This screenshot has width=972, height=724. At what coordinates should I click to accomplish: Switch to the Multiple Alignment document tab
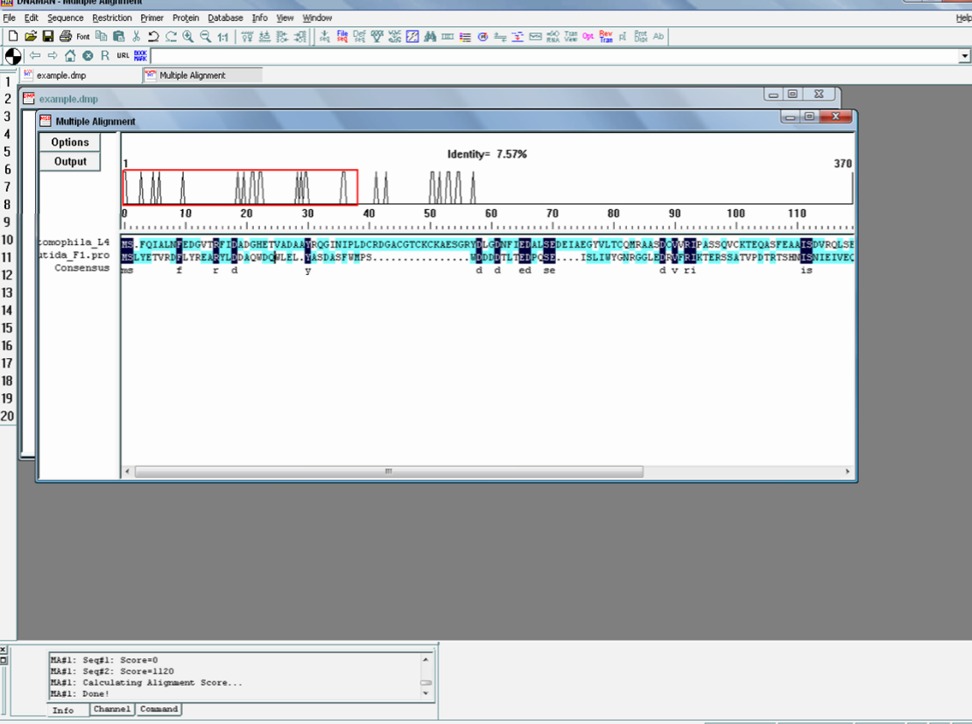pyautogui.click(x=202, y=75)
